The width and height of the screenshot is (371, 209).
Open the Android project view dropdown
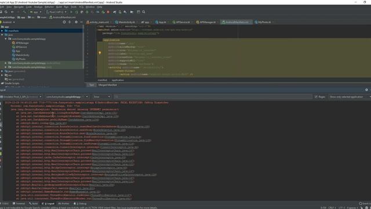8,22
